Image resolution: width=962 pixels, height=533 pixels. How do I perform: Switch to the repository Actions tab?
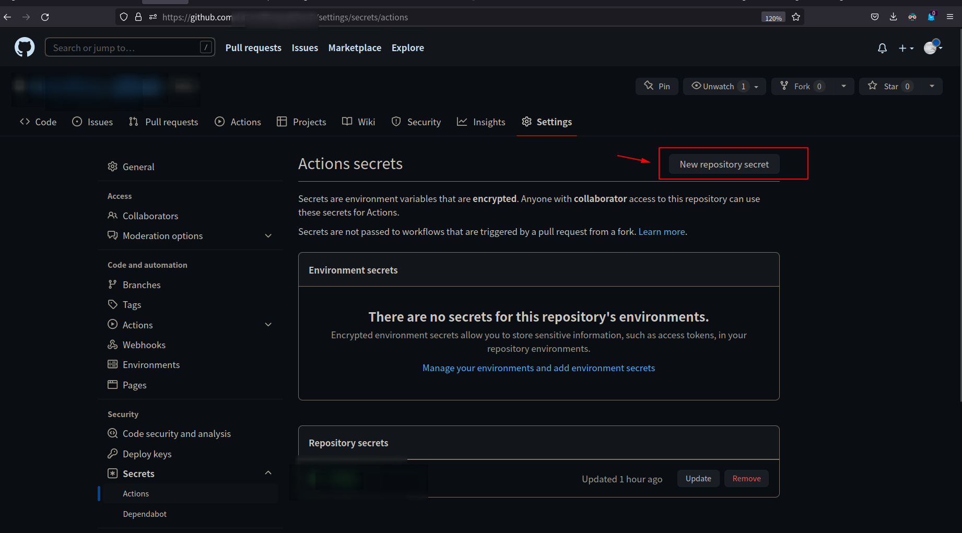(x=238, y=122)
